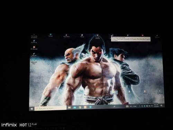Select the Internet Download Manager shortcut
Viewport: 173px width, 130px height.
[34, 55]
